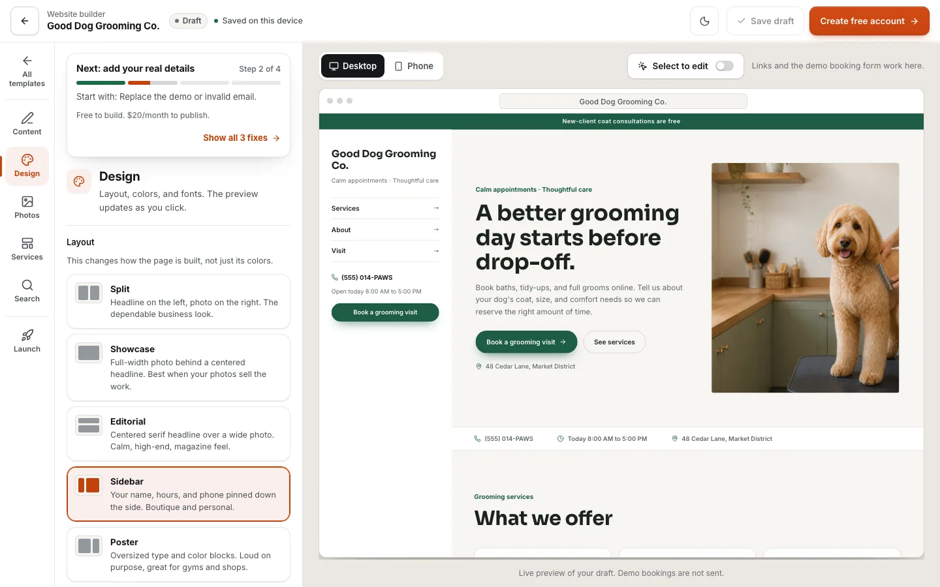Image resolution: width=940 pixels, height=587 pixels.
Task: Click 'What we offer' heading
Action: click(543, 518)
